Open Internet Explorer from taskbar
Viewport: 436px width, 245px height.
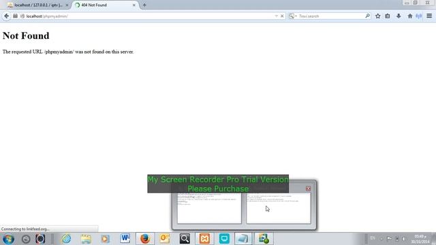tap(66, 239)
